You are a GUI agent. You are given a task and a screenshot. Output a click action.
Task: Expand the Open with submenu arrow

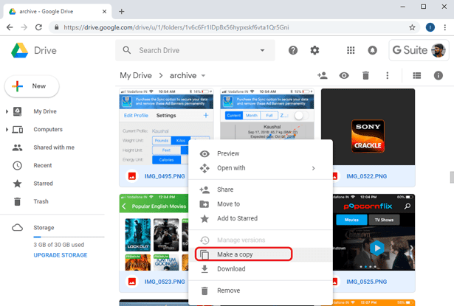[313, 168]
